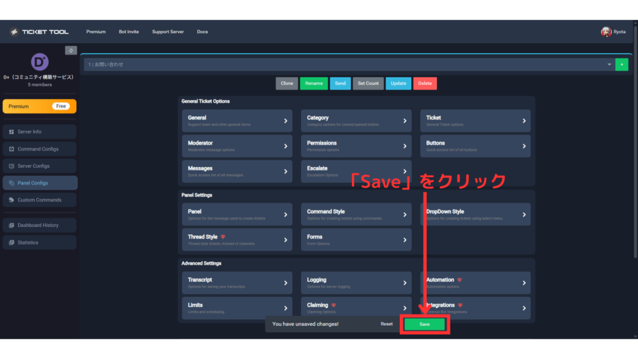Open the Command Style card
This screenshot has width=638, height=359.
356,214
